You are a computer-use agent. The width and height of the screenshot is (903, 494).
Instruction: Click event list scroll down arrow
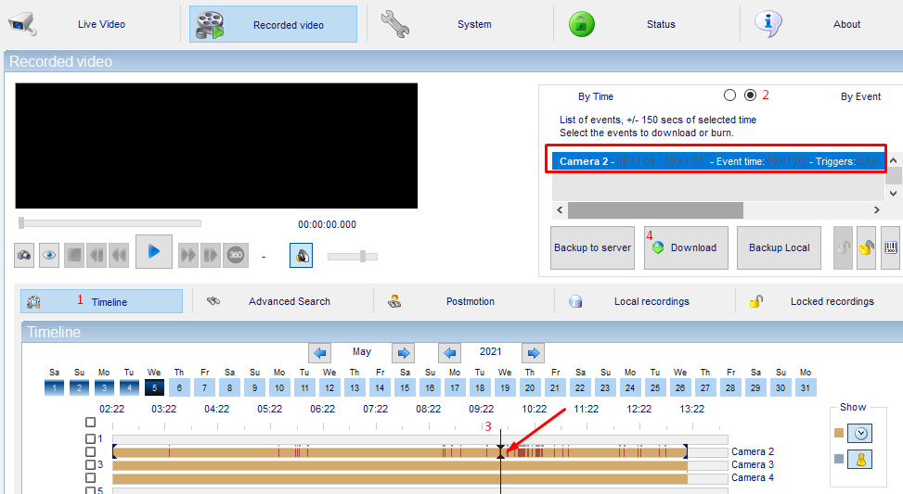pos(893,193)
